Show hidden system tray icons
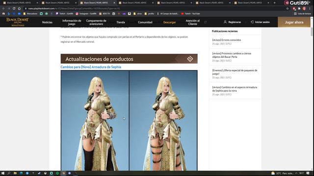This screenshot has width=314, height=176. click(x=296, y=173)
